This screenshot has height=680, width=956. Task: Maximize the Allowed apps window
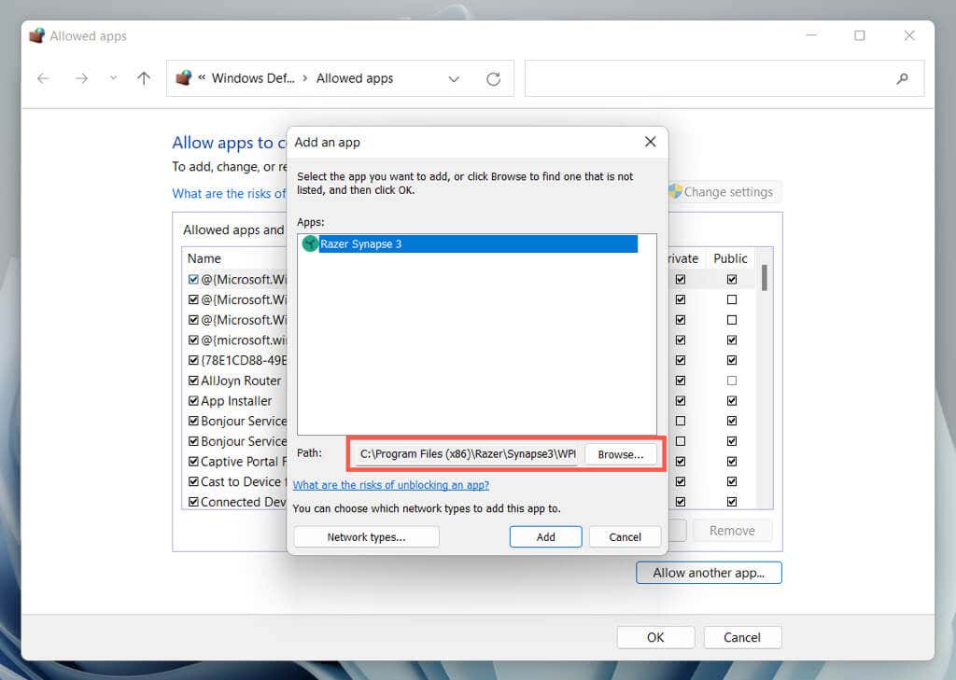coord(860,36)
